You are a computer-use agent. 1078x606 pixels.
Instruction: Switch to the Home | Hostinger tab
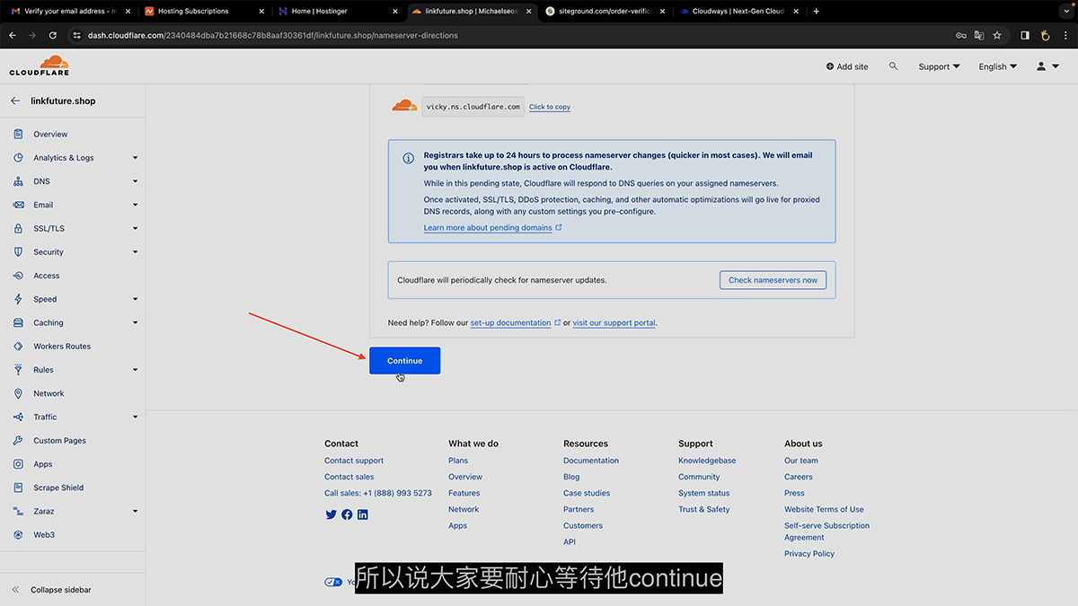click(x=337, y=11)
